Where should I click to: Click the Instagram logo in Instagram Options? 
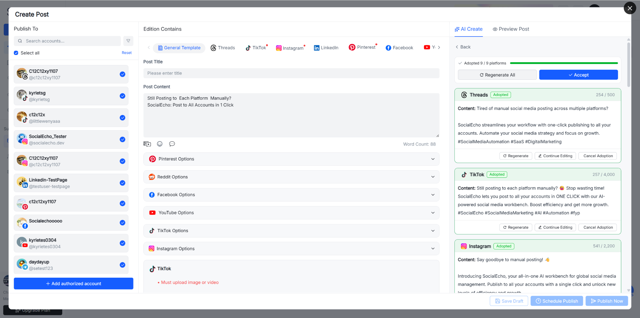click(152, 249)
